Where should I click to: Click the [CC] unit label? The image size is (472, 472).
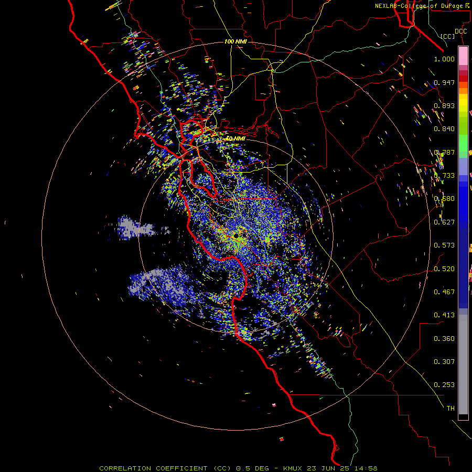(x=448, y=36)
